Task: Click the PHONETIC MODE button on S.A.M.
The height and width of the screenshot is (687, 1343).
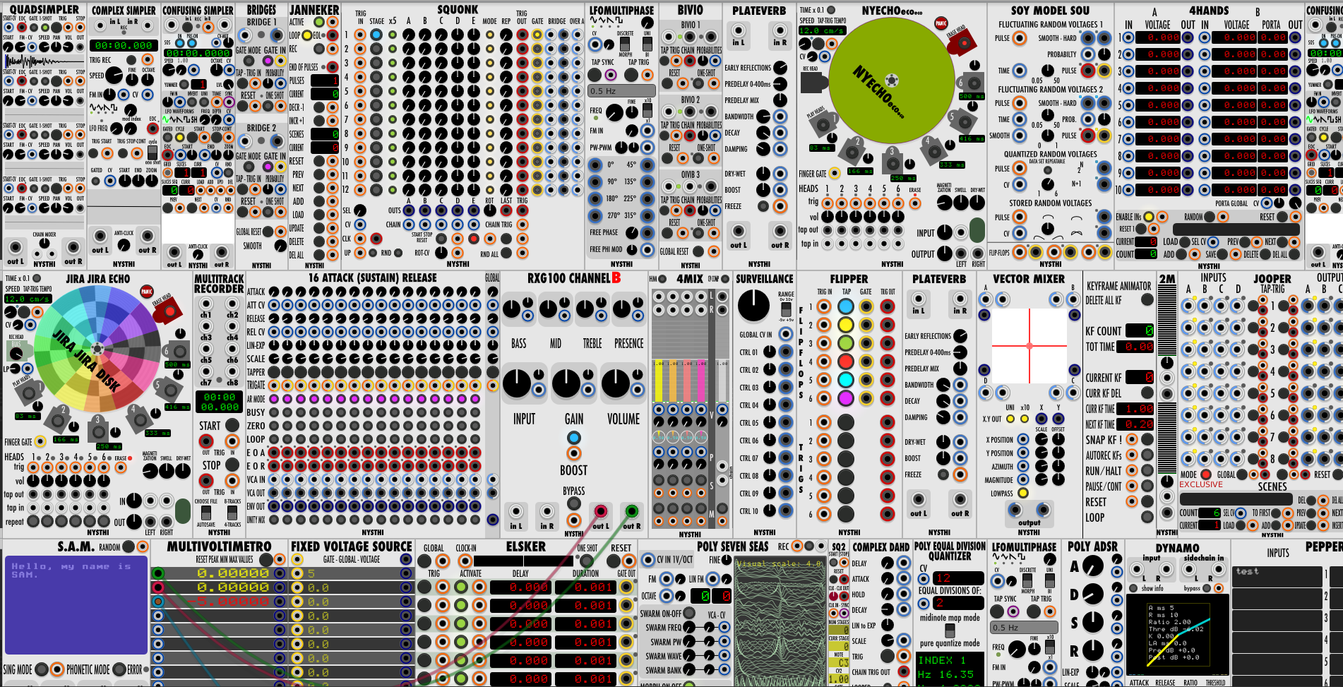Action: 119,669
